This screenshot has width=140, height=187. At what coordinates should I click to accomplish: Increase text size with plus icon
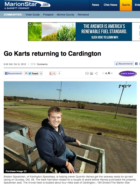click(x=112, y=73)
